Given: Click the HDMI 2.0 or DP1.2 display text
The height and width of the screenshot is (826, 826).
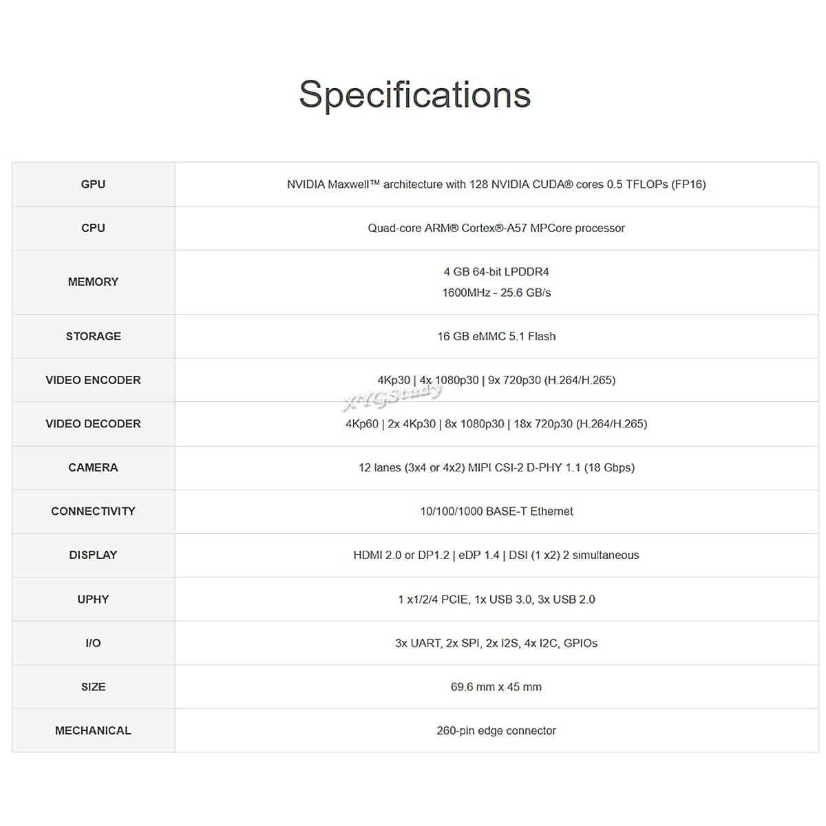Looking at the screenshot, I should coord(496,555).
